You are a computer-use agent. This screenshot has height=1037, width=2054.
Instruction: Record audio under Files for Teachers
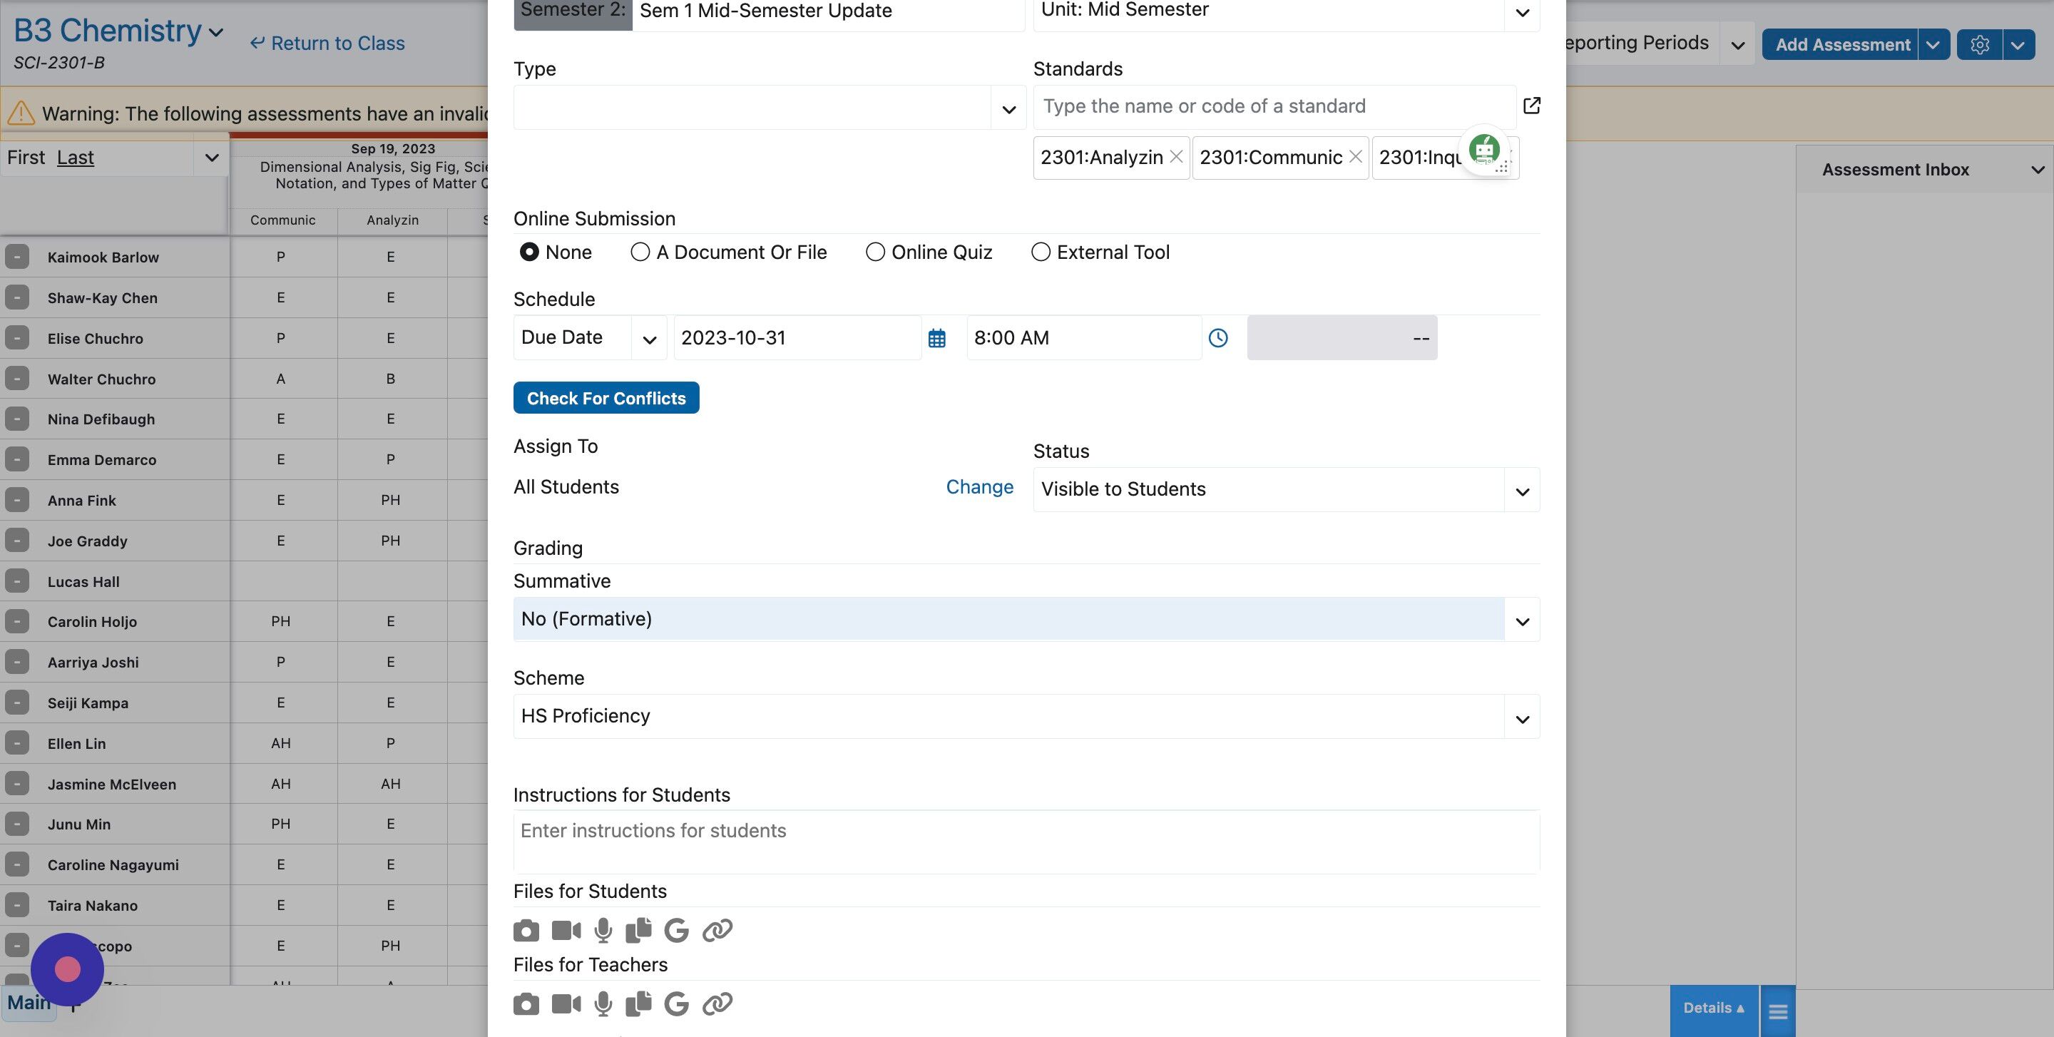(x=603, y=1003)
